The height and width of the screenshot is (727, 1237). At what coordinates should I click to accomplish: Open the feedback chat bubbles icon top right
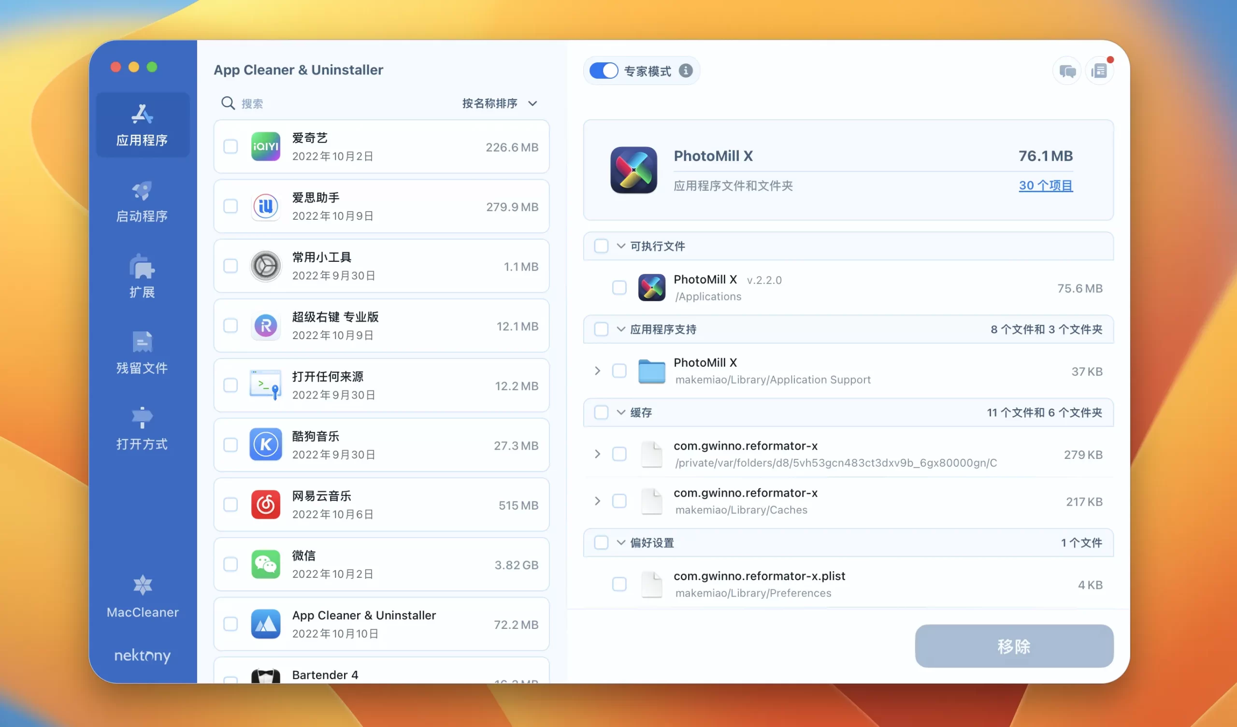pos(1066,70)
